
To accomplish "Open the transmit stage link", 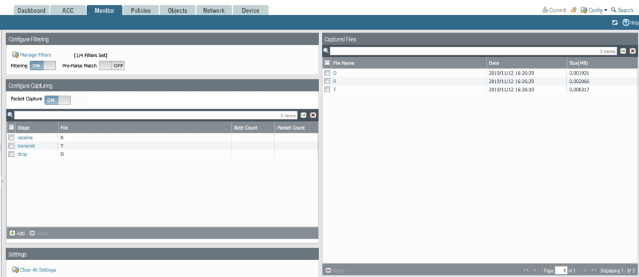I will pyautogui.click(x=26, y=146).
